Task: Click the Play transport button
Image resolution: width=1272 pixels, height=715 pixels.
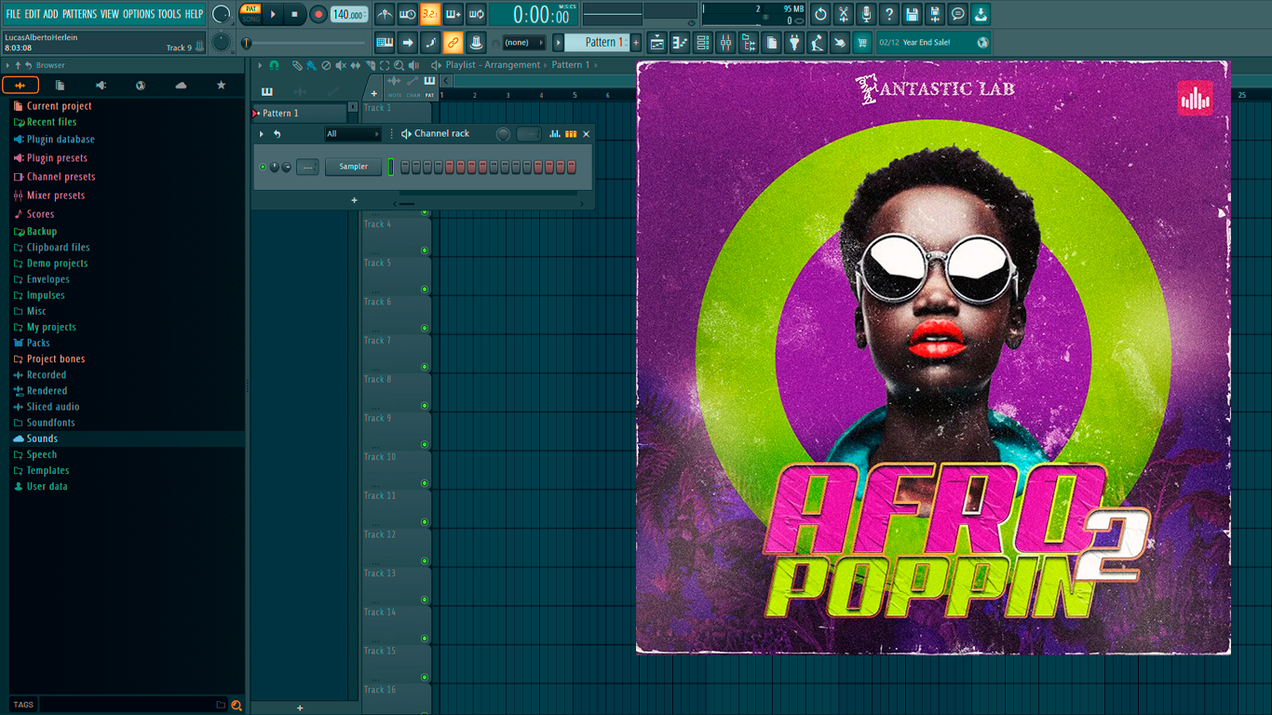Action: pos(273,14)
